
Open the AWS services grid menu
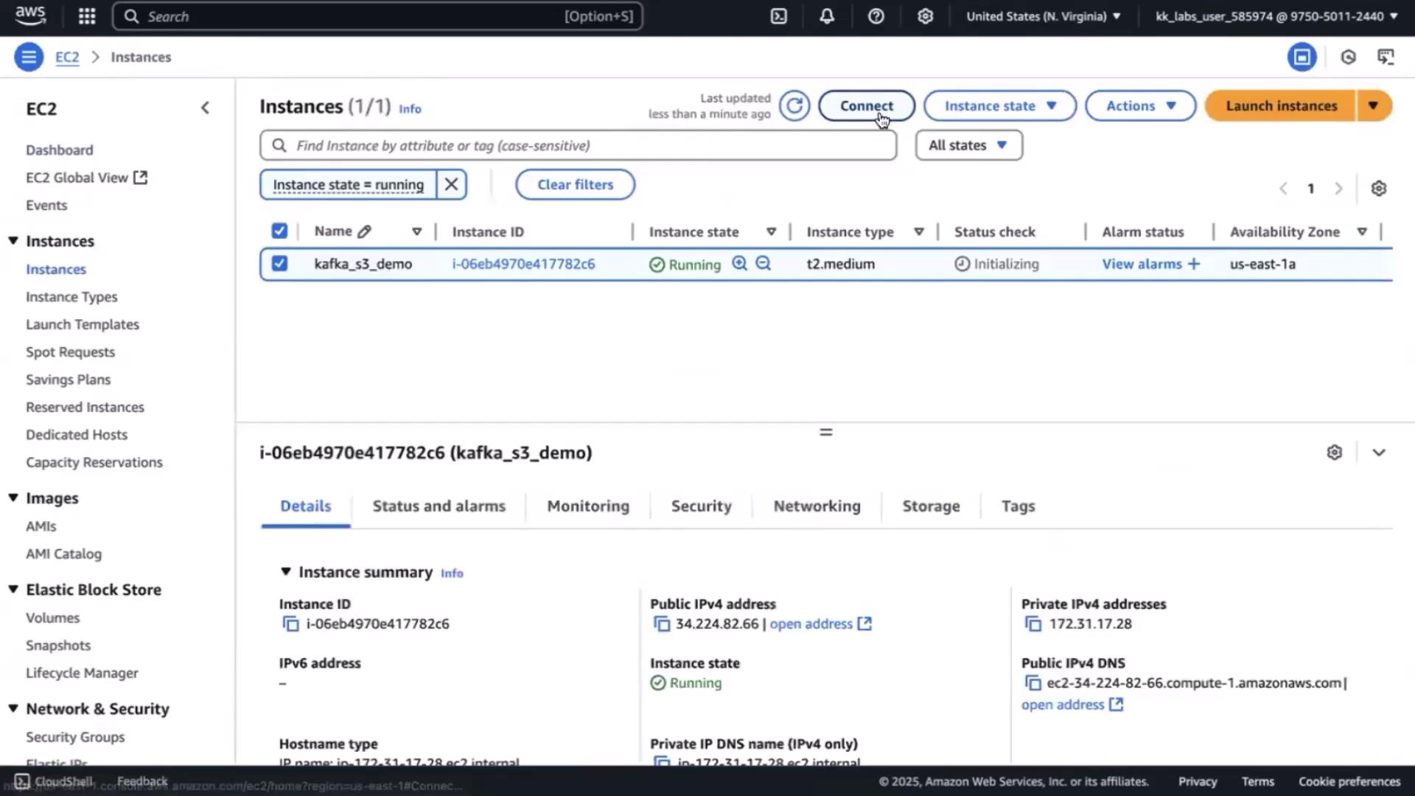click(x=87, y=16)
